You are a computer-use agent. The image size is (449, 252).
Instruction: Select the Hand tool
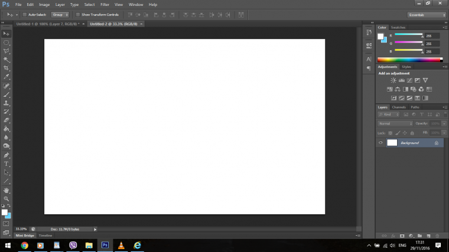6,190
